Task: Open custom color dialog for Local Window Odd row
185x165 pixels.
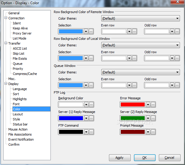Action: 177,58
